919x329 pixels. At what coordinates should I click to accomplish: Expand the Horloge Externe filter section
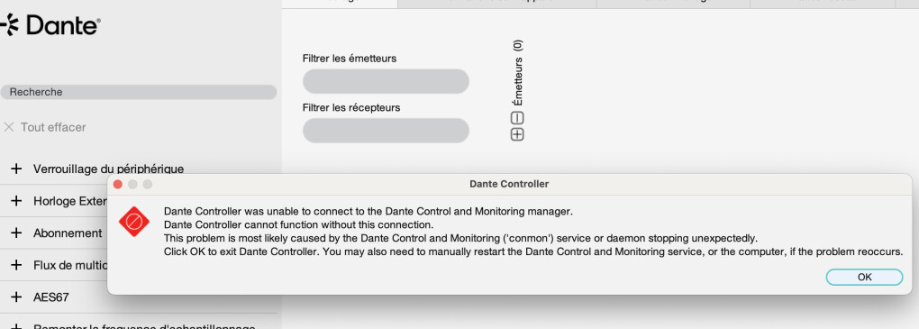click(16, 201)
